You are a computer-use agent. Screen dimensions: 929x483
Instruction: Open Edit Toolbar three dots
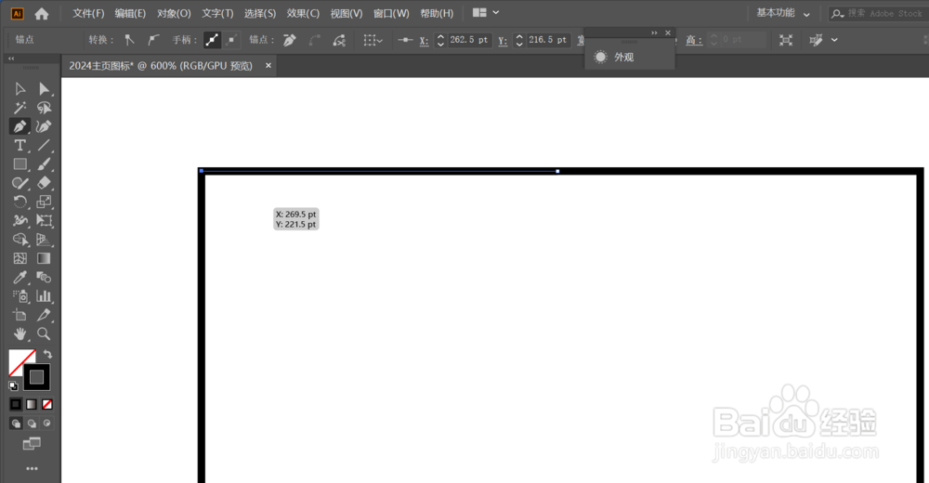[x=32, y=469]
